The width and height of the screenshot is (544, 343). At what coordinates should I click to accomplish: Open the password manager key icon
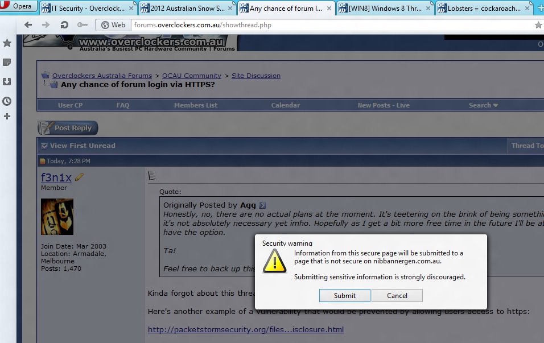click(82, 24)
